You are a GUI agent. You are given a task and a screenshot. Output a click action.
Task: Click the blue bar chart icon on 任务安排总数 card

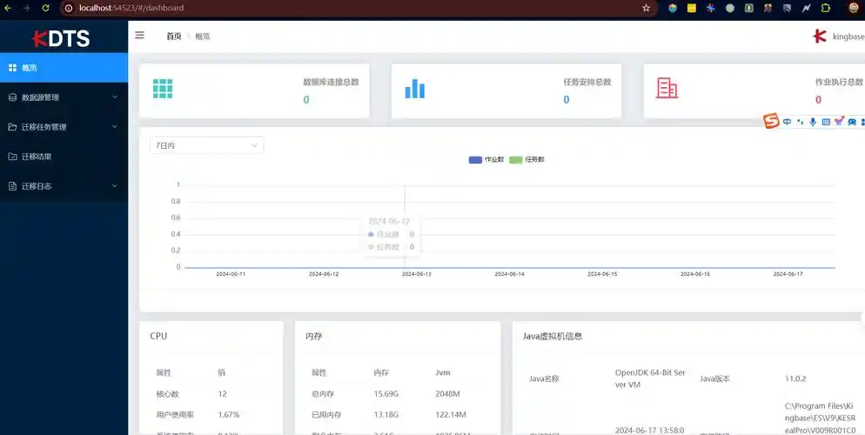pyautogui.click(x=415, y=89)
